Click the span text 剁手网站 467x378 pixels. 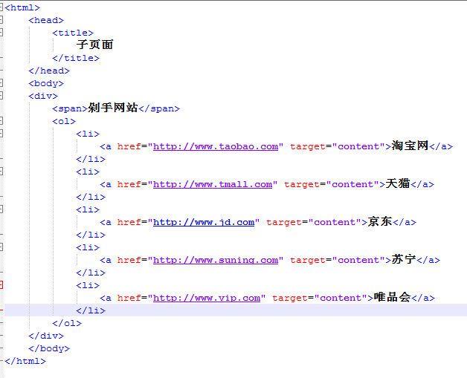click(113, 108)
